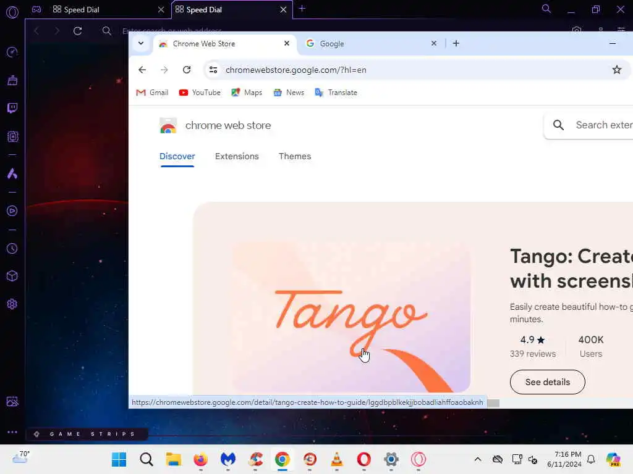633x474 pixels.
Task: Open new tab in Opera GX window
Action: click(302, 9)
